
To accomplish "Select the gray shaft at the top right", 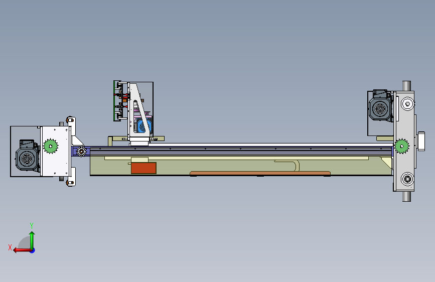I will 406,86.
